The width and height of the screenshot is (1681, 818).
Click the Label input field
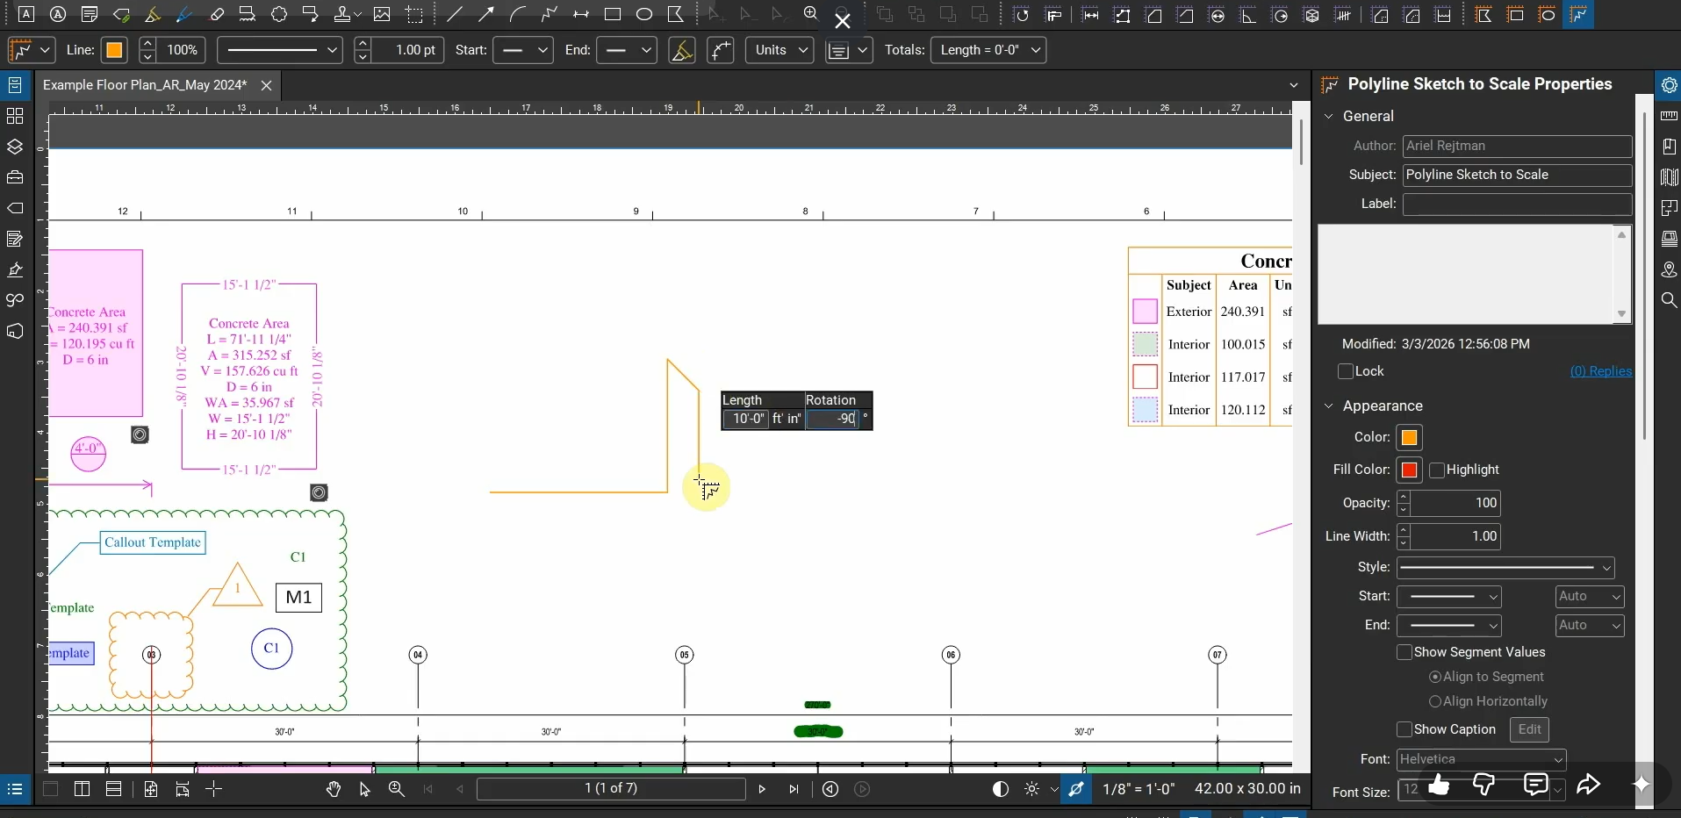point(1517,204)
